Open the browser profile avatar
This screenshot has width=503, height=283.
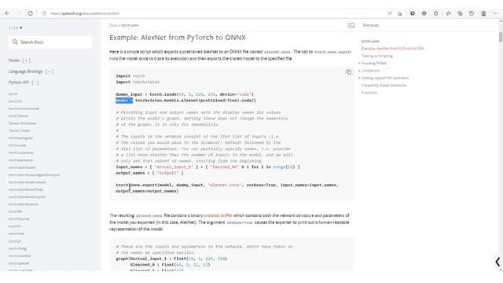click(483, 13)
